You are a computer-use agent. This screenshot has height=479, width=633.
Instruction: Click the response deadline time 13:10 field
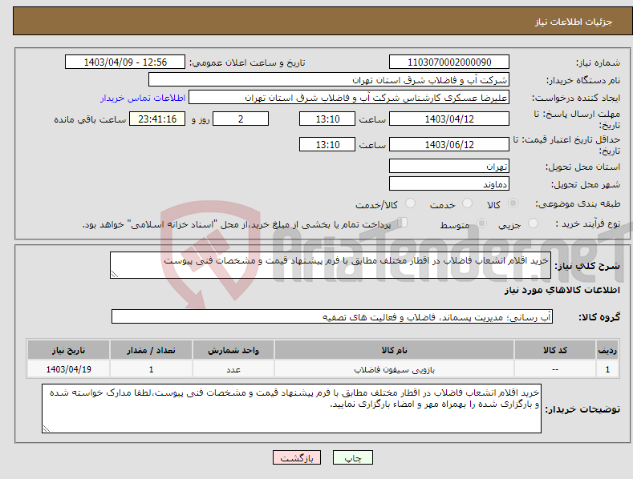pyautogui.click(x=327, y=119)
